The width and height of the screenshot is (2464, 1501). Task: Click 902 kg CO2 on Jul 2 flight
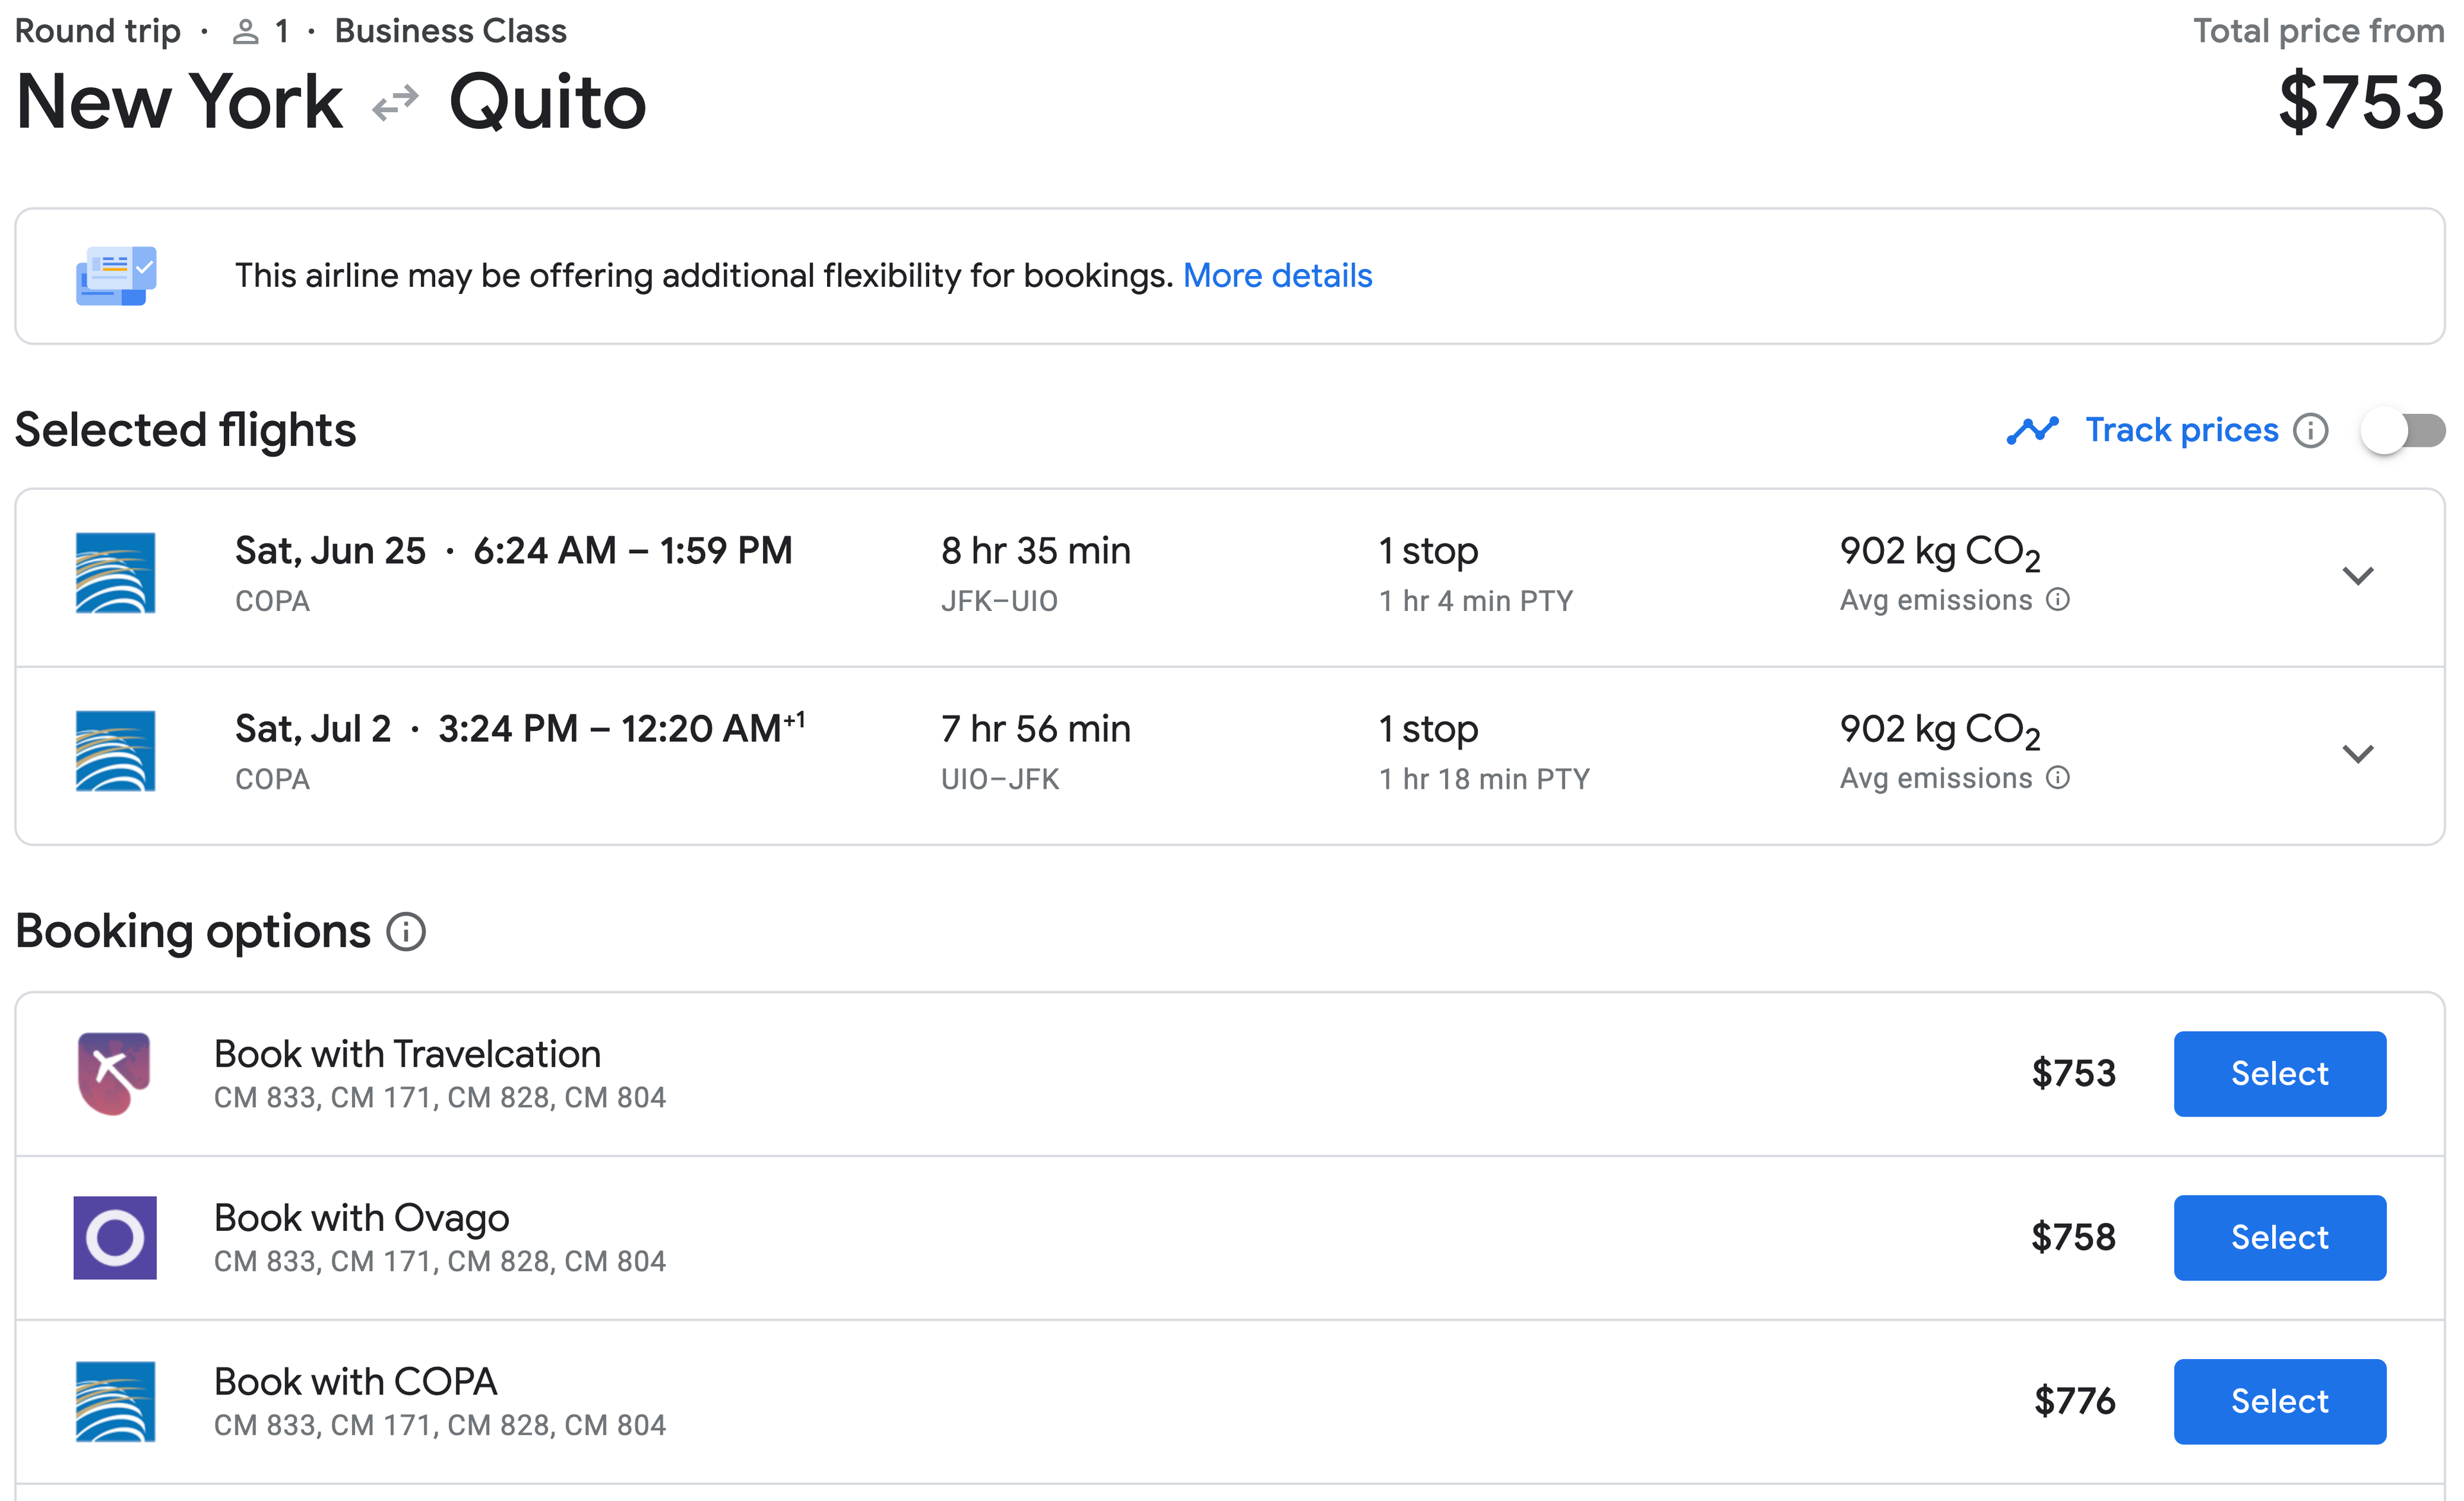[x=1940, y=731]
